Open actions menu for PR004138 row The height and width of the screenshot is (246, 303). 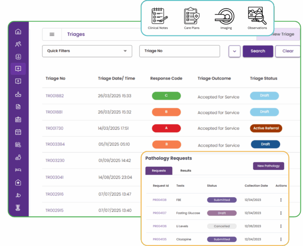(281, 200)
